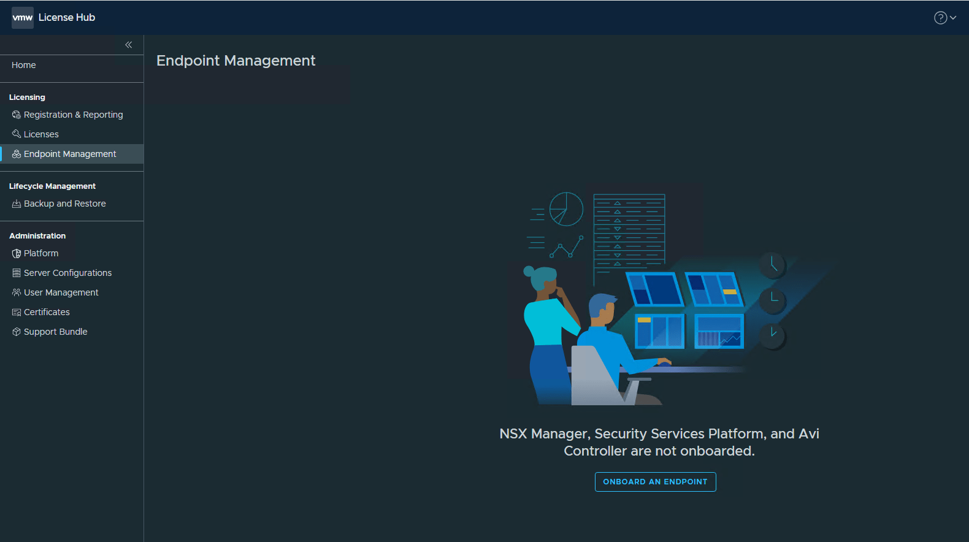Image resolution: width=969 pixels, height=542 pixels.
Task: Select Endpoint Management menu item
Action: (72, 154)
